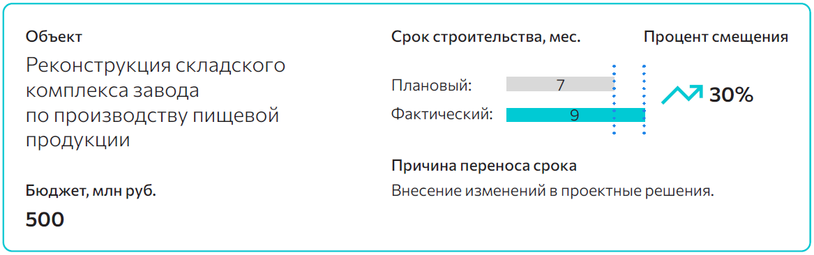
Task: Click the number 7 in planned bar
Action: pos(560,84)
